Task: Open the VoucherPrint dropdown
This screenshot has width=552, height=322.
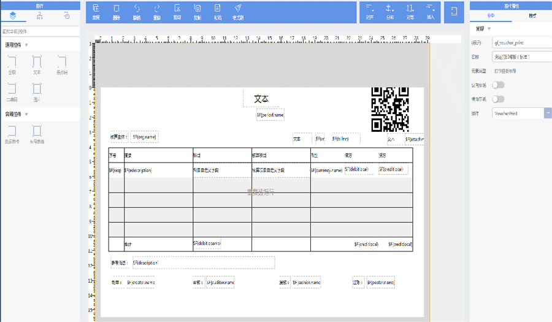Action: [547, 113]
